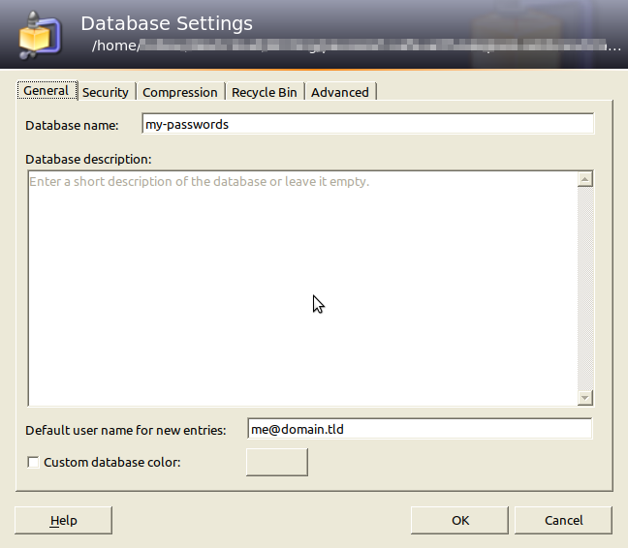
Task: Click the Database name text field
Action: click(x=365, y=124)
